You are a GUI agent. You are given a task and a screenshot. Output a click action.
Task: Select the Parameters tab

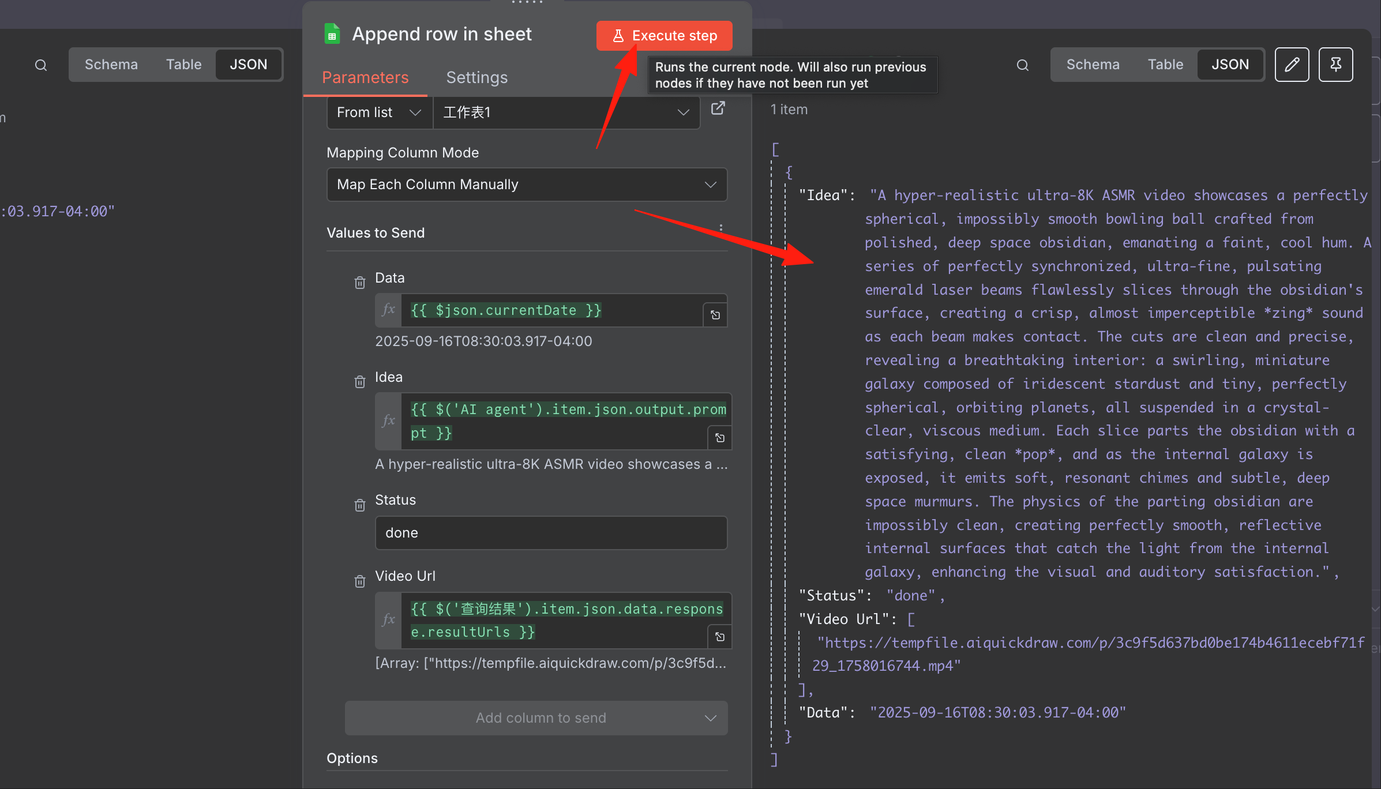(x=365, y=77)
